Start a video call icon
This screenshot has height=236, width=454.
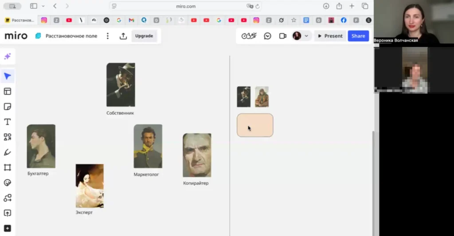[283, 36]
